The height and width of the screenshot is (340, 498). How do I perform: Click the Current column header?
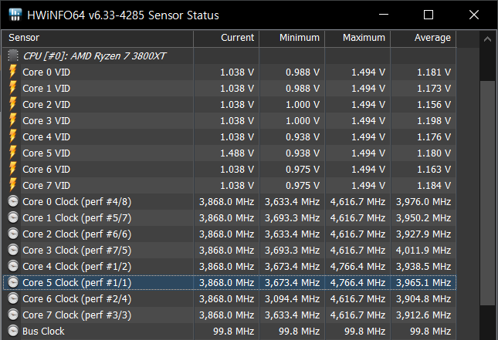click(226, 39)
